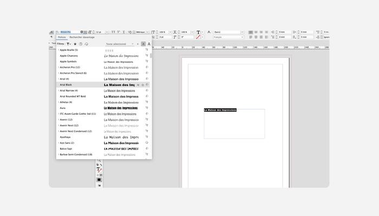Expand the Archeron Pro (12) family
This screenshot has height=216, width=379.
point(58,68)
